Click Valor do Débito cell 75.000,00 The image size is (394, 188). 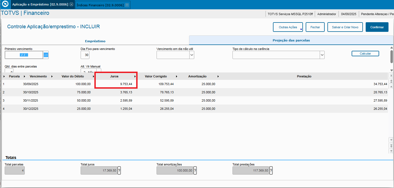tap(84, 92)
